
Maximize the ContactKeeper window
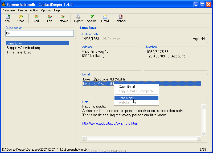pyautogui.click(x=202, y=4)
